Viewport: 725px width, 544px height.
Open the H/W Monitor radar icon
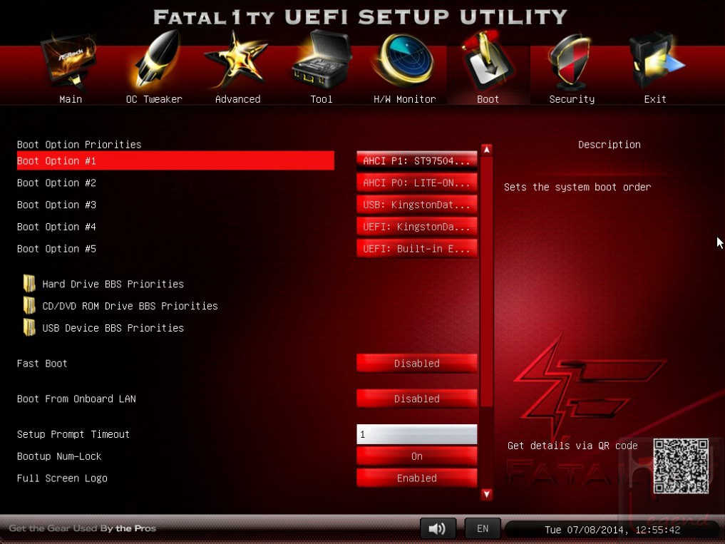(x=405, y=60)
